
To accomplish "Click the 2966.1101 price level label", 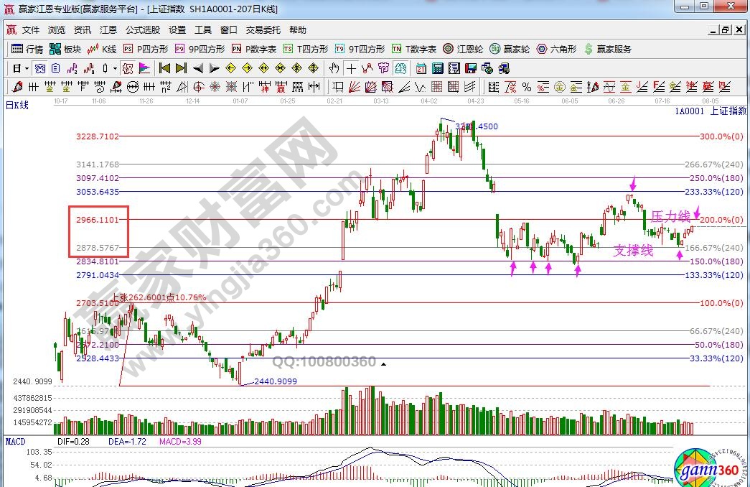I will tap(99, 219).
